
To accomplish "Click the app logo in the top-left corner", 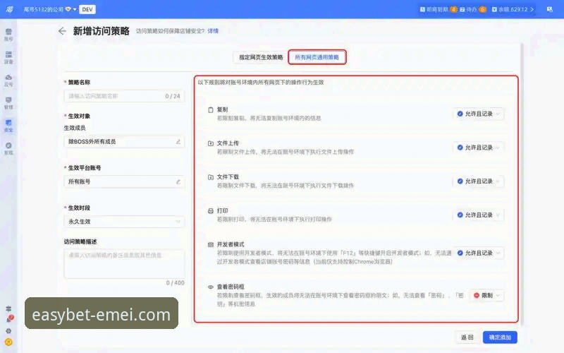I will (10, 9).
